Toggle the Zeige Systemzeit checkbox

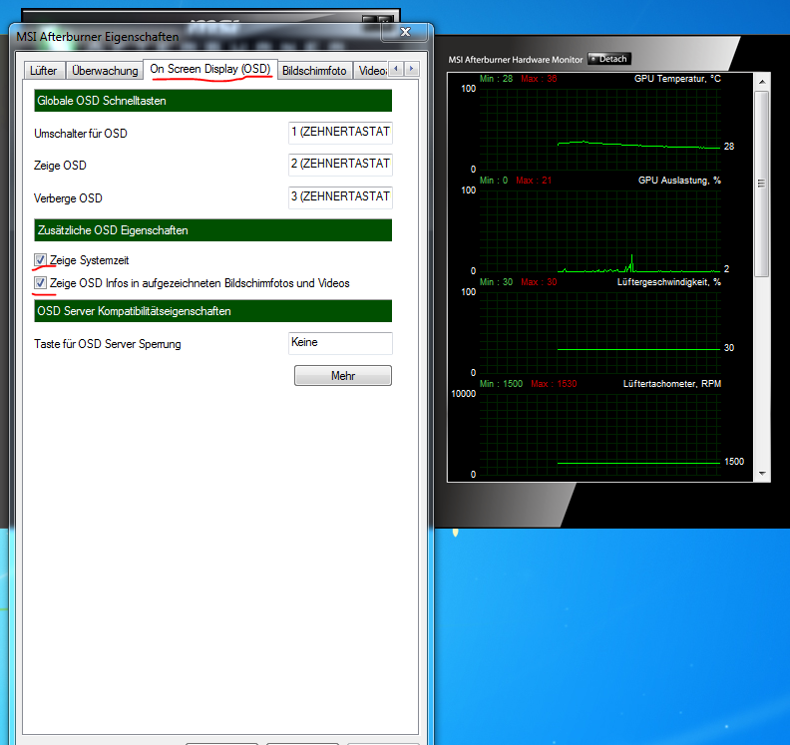point(40,260)
